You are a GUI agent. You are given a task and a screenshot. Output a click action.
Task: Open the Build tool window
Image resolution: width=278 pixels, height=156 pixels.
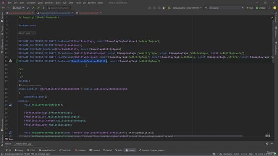pyautogui.click(x=119, y=150)
